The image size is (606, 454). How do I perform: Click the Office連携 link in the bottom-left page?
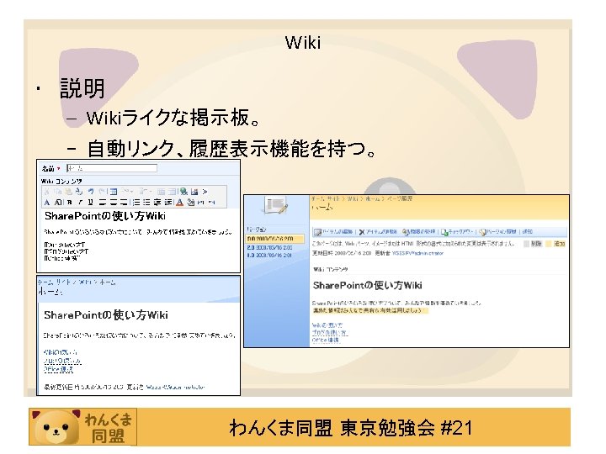click(58, 369)
